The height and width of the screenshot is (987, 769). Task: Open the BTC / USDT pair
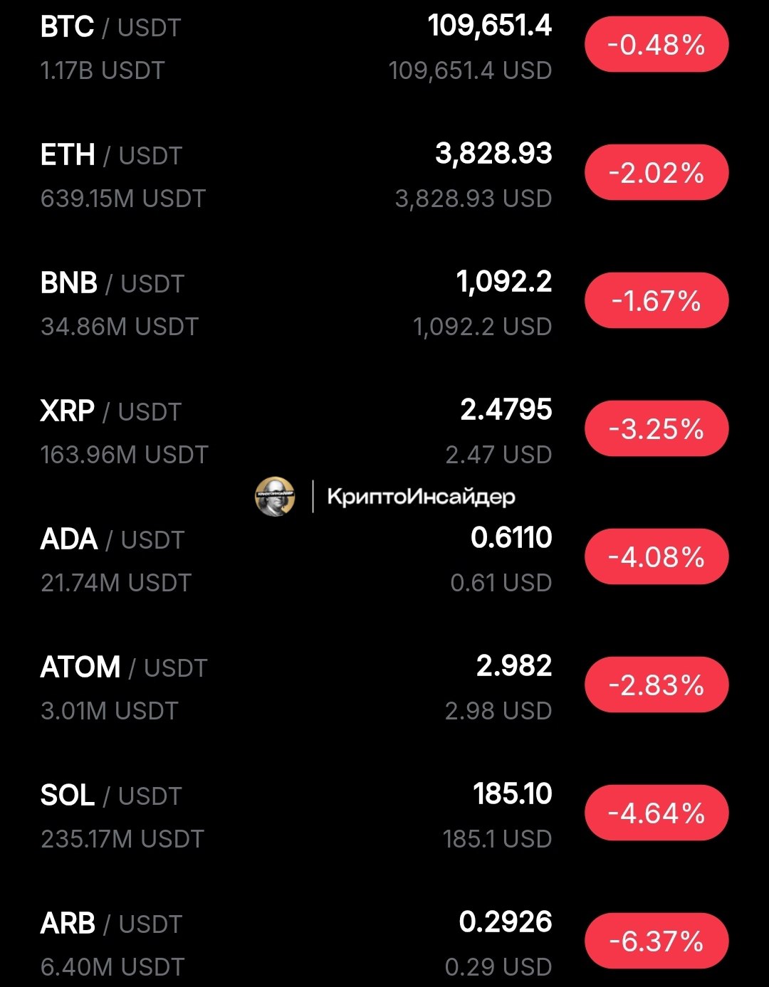point(110,28)
